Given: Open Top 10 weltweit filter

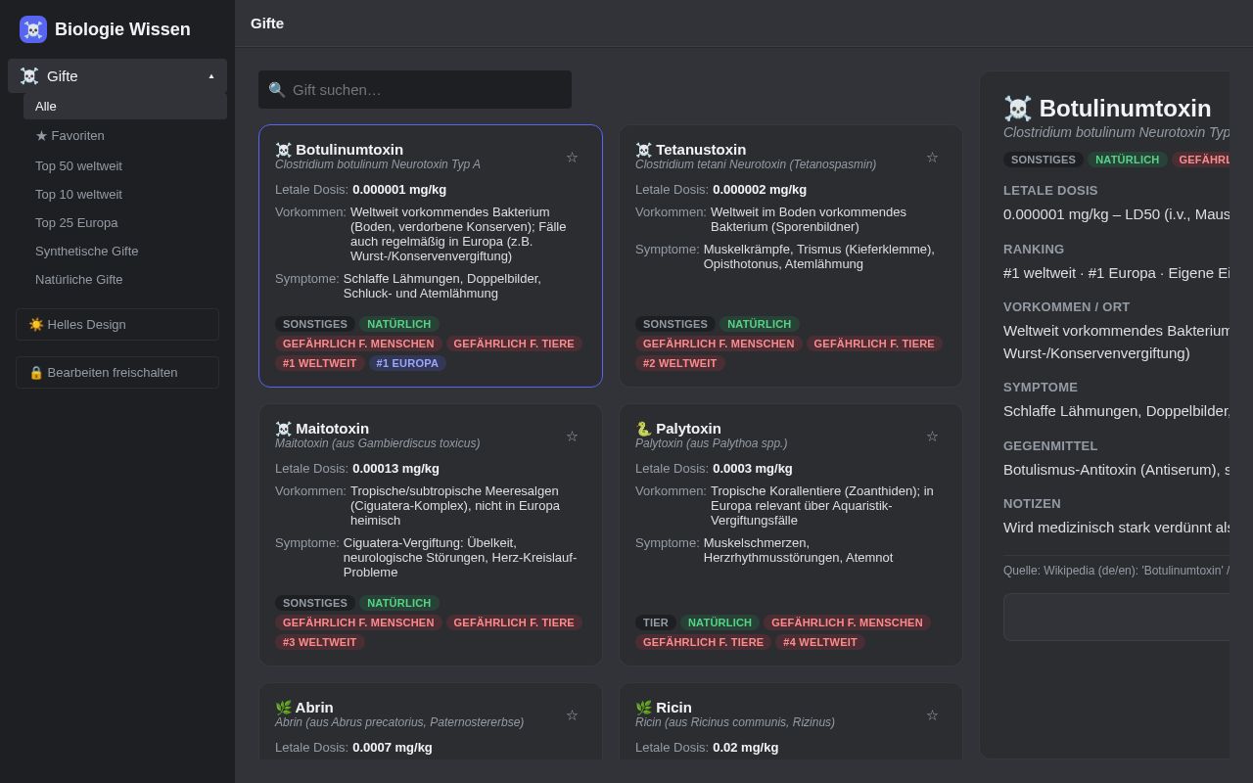Looking at the screenshot, I should [x=125, y=194].
